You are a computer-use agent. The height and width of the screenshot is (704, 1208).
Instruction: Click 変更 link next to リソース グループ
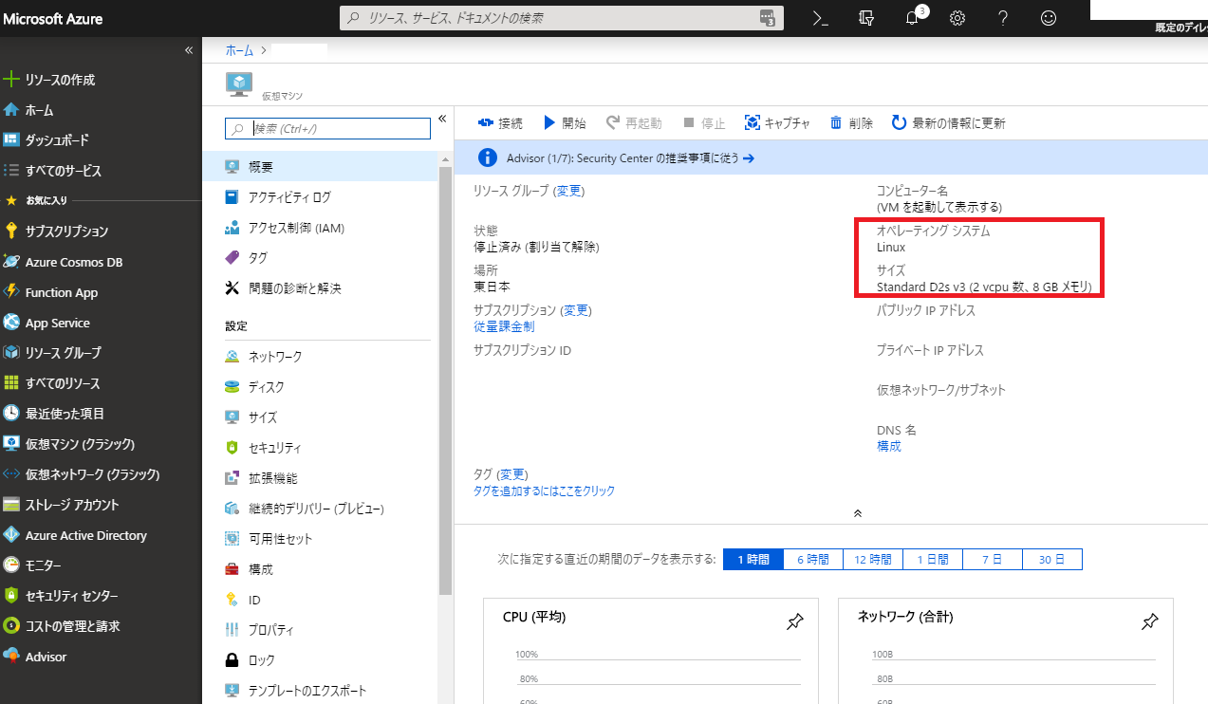[569, 191]
